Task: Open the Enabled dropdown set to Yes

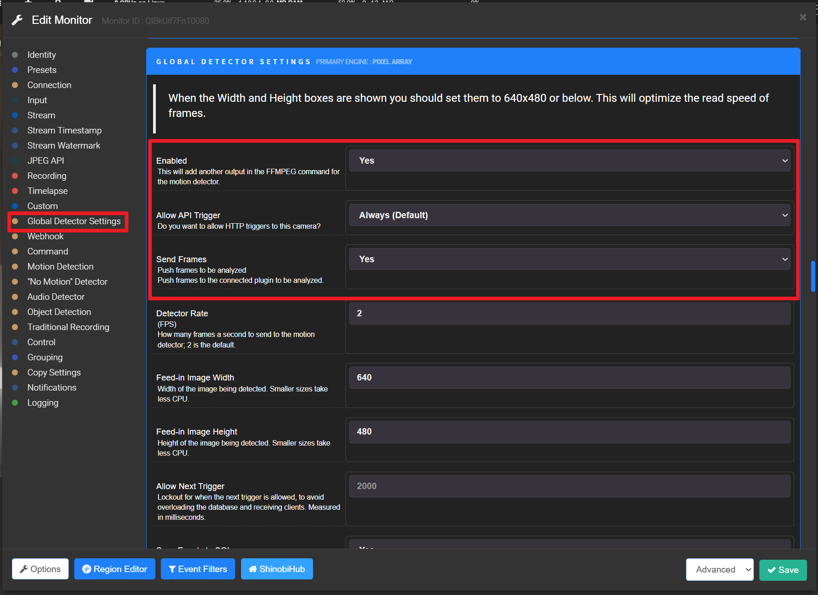Action: (570, 160)
